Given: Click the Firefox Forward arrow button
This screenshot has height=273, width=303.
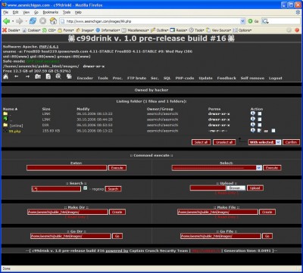Looking at the screenshot, I should (19, 21).
